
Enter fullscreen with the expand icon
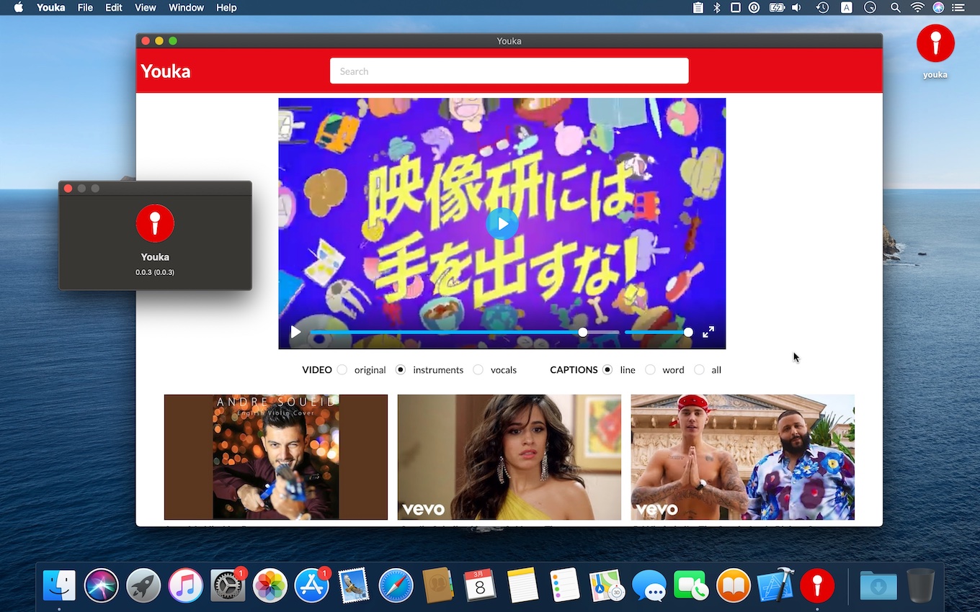click(x=708, y=332)
